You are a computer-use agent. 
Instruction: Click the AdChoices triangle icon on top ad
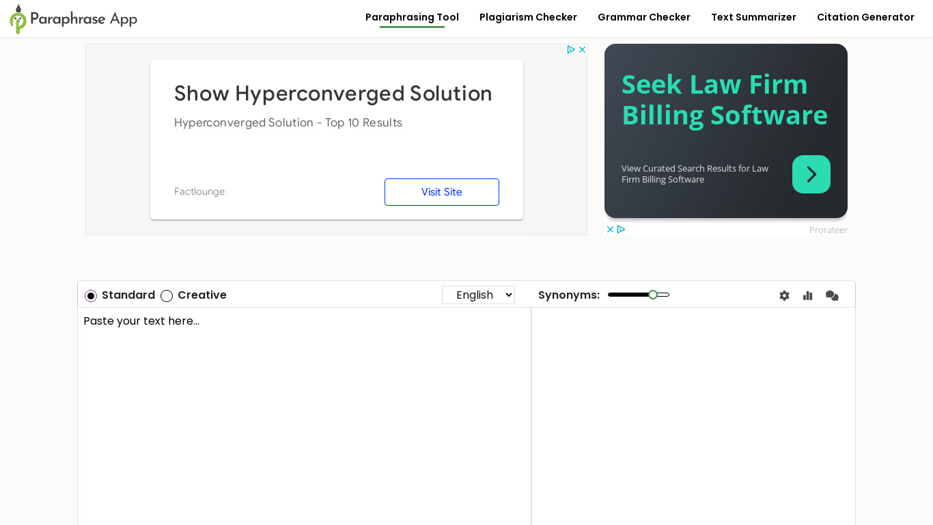pyautogui.click(x=571, y=50)
